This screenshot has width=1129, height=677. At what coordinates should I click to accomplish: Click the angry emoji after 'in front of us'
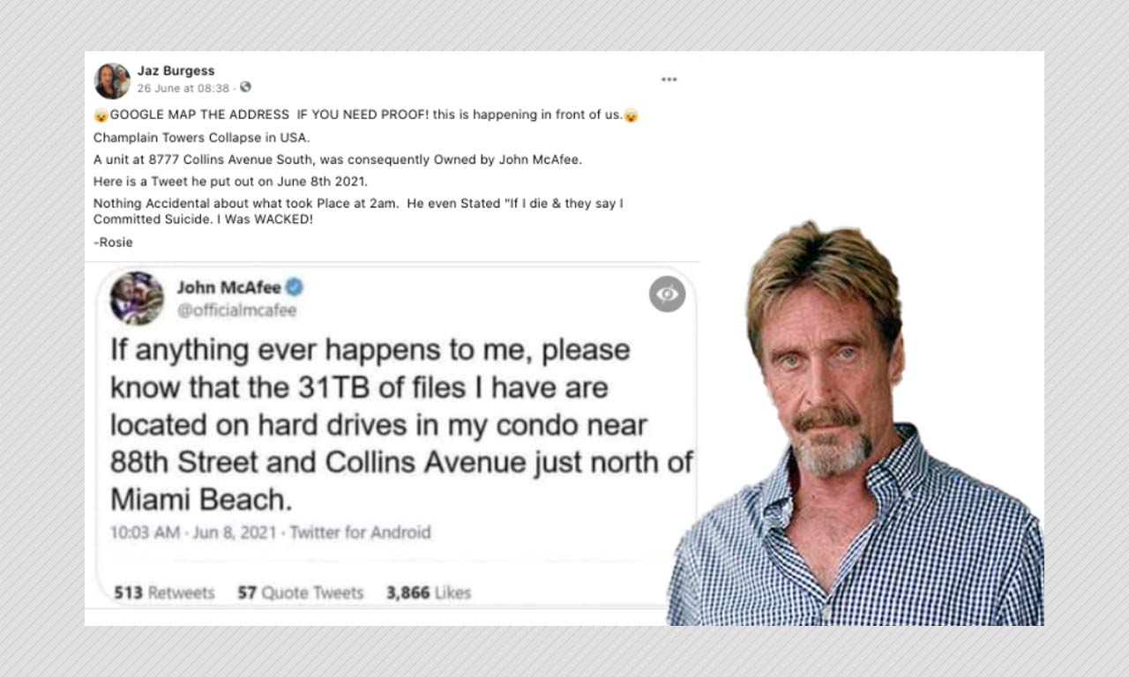point(631,115)
